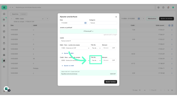Go to next period arrow near date range

[144, 19]
